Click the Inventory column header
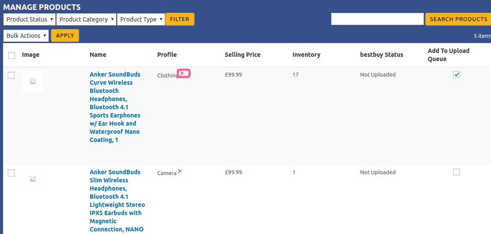Image resolution: width=491 pixels, height=234 pixels. tap(306, 55)
